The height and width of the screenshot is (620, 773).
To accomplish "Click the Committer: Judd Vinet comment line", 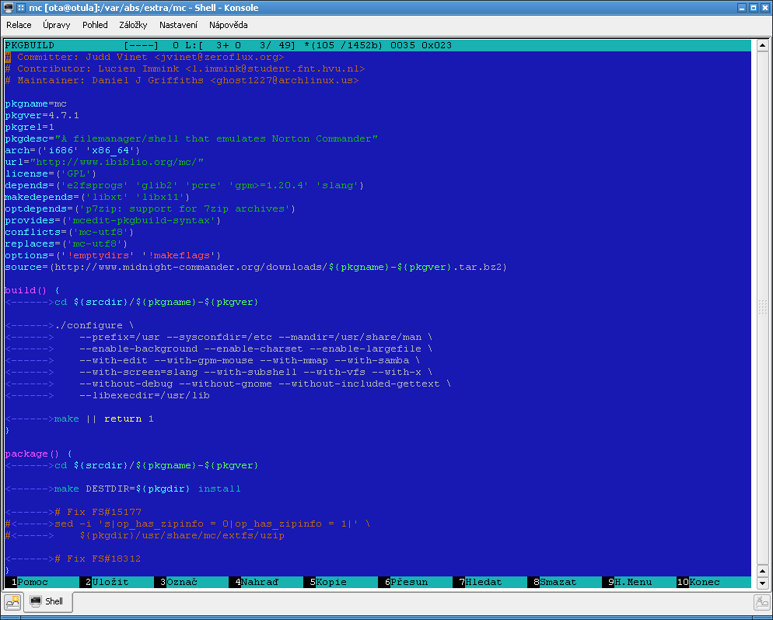I will point(145,58).
